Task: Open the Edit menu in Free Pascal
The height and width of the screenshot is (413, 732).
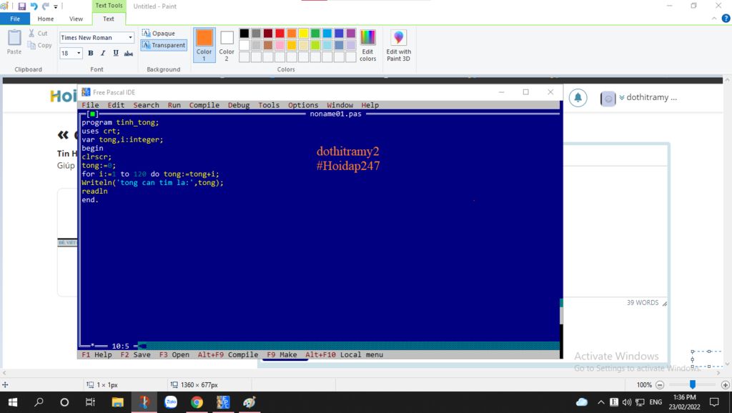Action: tap(116, 105)
